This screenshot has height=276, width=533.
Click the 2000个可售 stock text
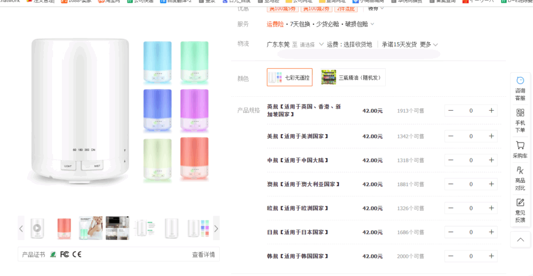pos(410,256)
